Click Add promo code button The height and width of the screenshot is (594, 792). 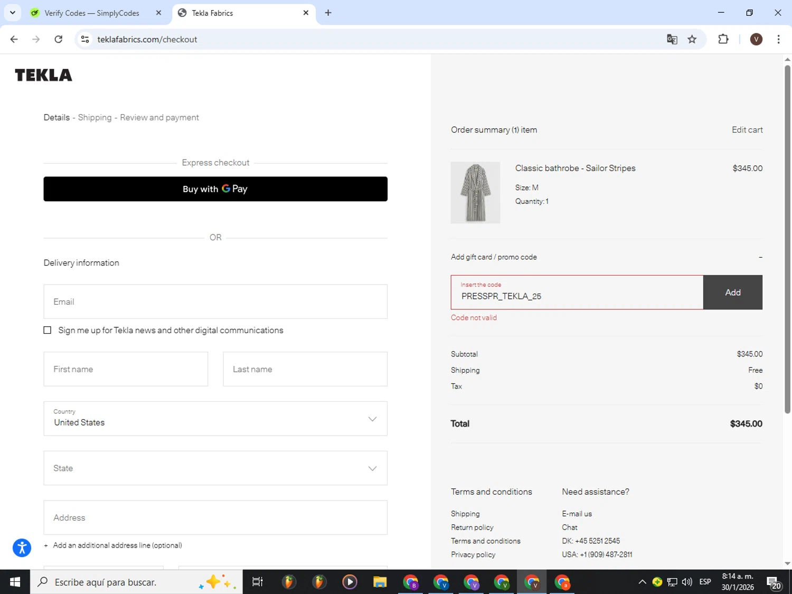(733, 293)
